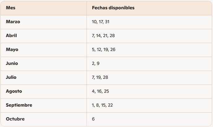213x127 pixels.
Task: Click the Septiembre row label
Action: pos(19,105)
